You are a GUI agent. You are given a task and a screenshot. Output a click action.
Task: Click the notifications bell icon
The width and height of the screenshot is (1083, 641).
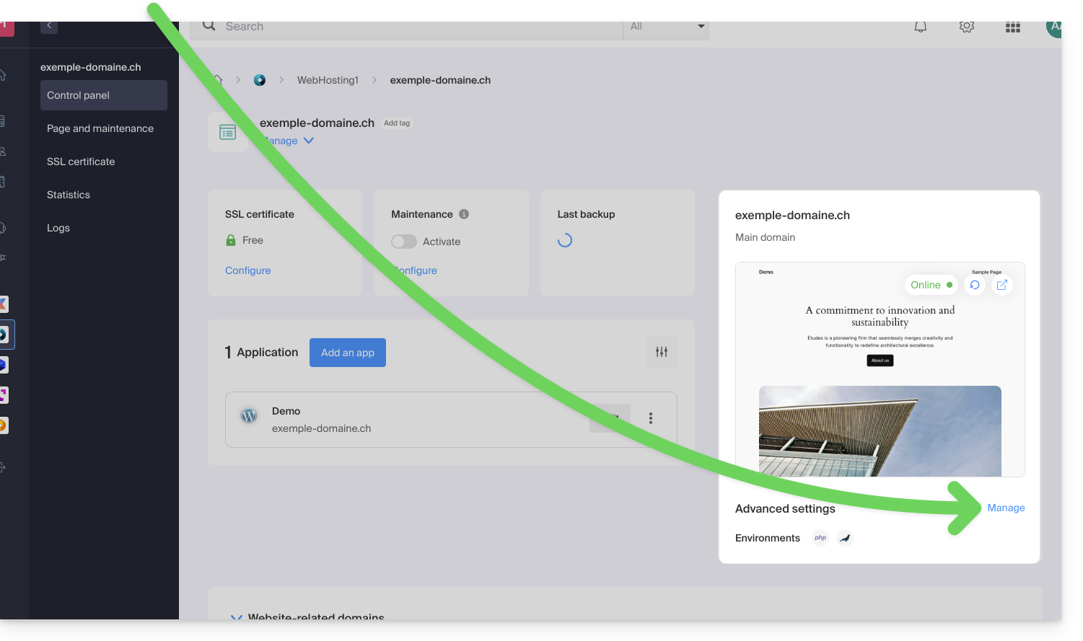(x=920, y=27)
